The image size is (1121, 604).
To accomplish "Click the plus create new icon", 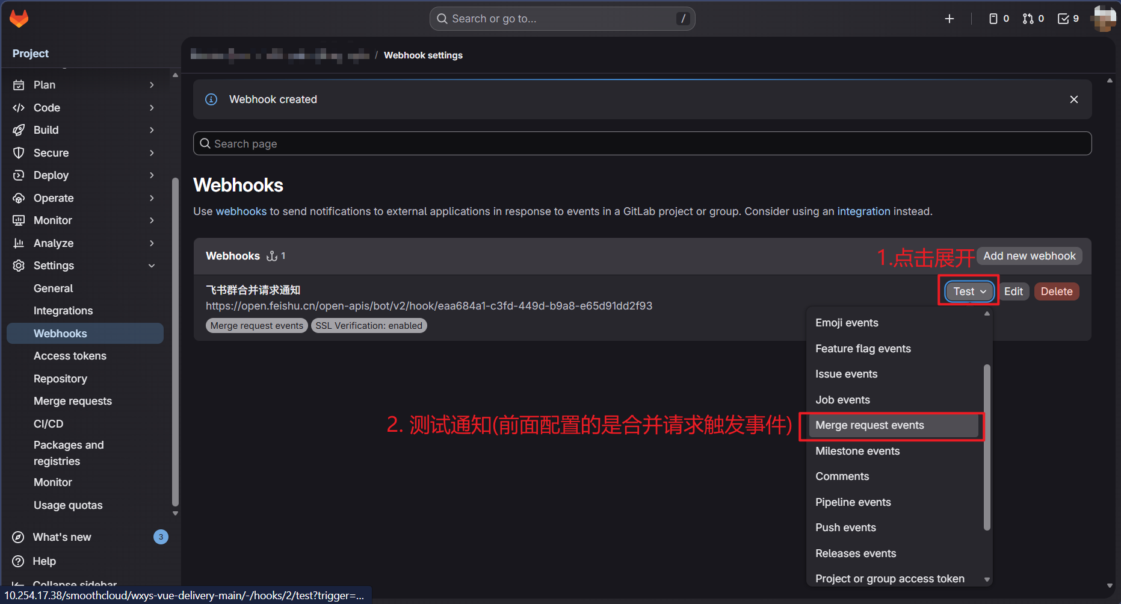I will point(949,19).
